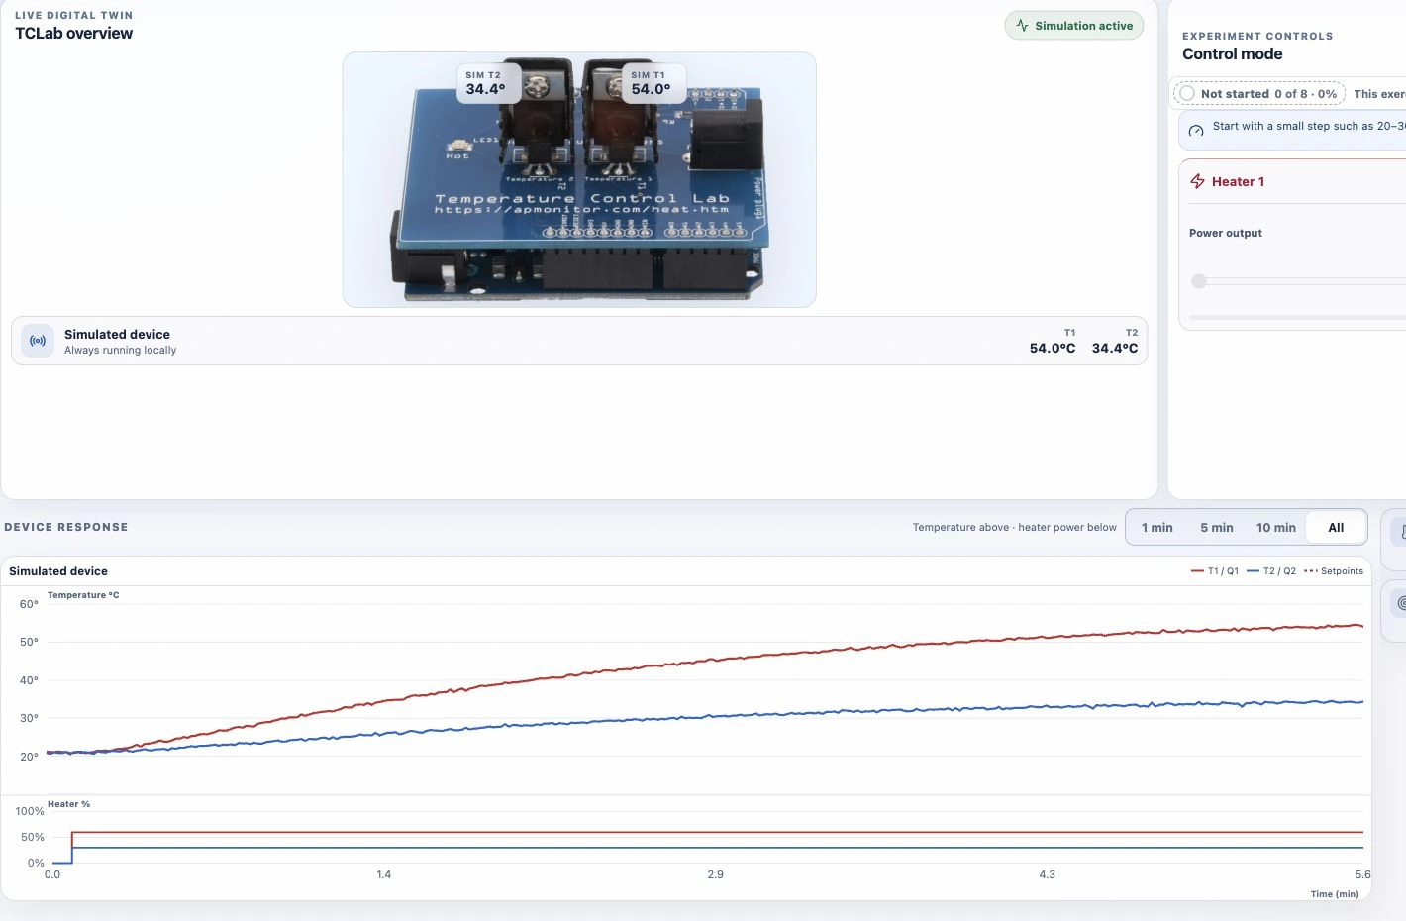1406x921 pixels.
Task: Click the 'Time (min)' axis label
Action: pyautogui.click(x=1335, y=894)
